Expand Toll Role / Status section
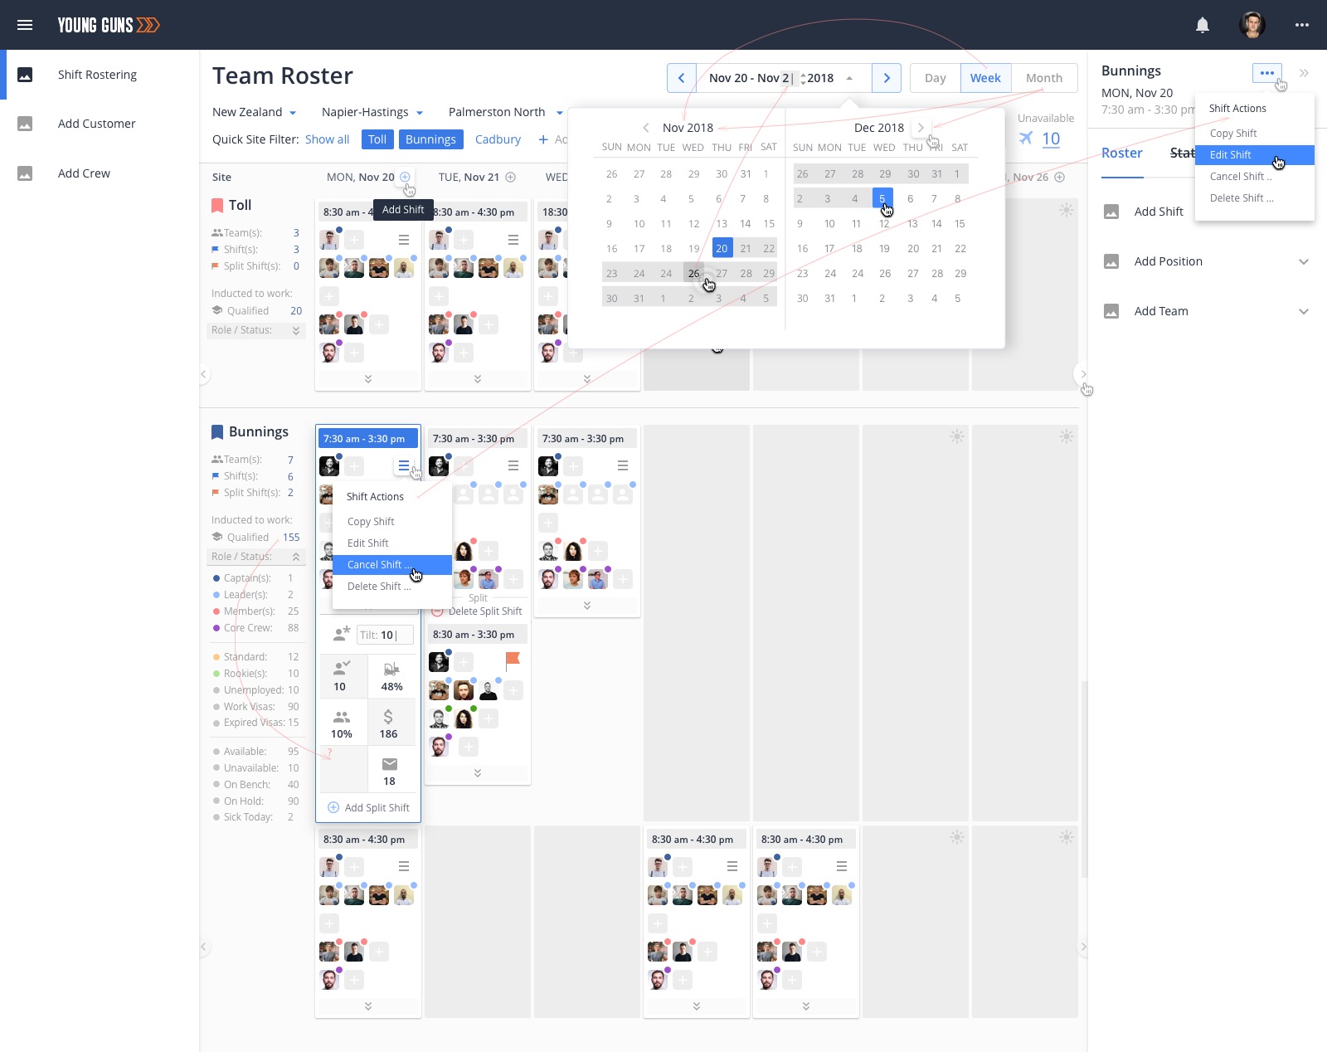 point(257,330)
